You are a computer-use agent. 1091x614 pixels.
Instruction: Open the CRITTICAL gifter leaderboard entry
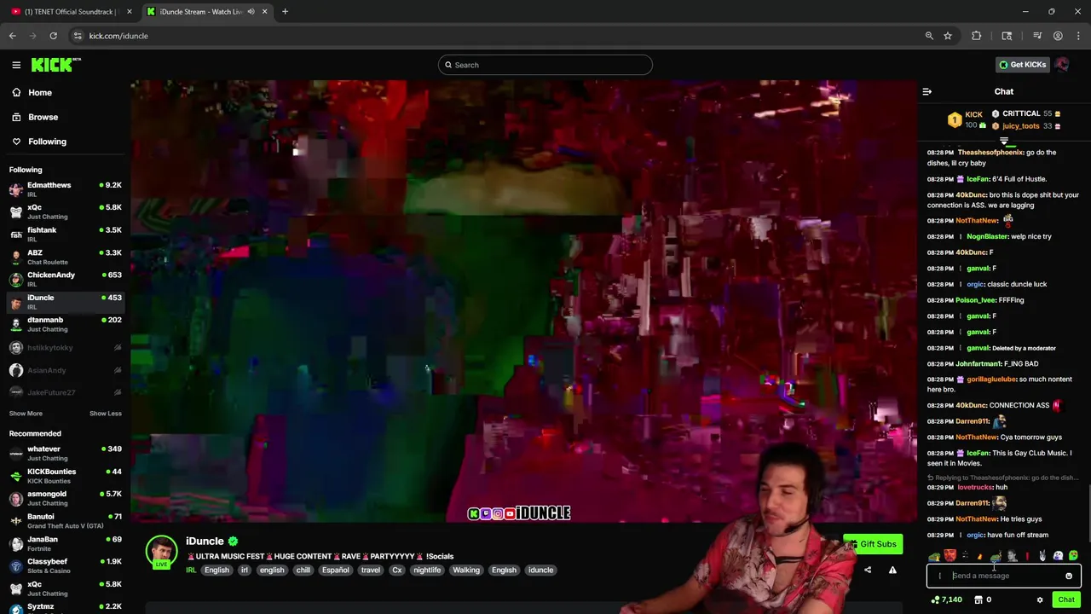click(x=1026, y=113)
